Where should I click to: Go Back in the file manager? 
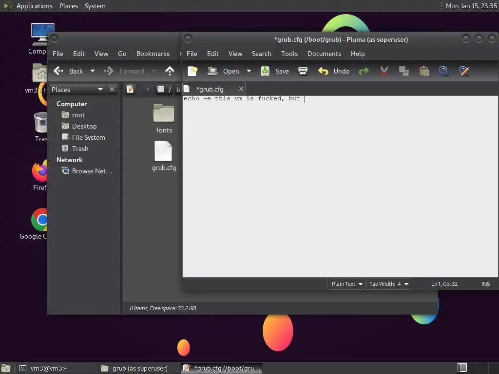(x=68, y=71)
